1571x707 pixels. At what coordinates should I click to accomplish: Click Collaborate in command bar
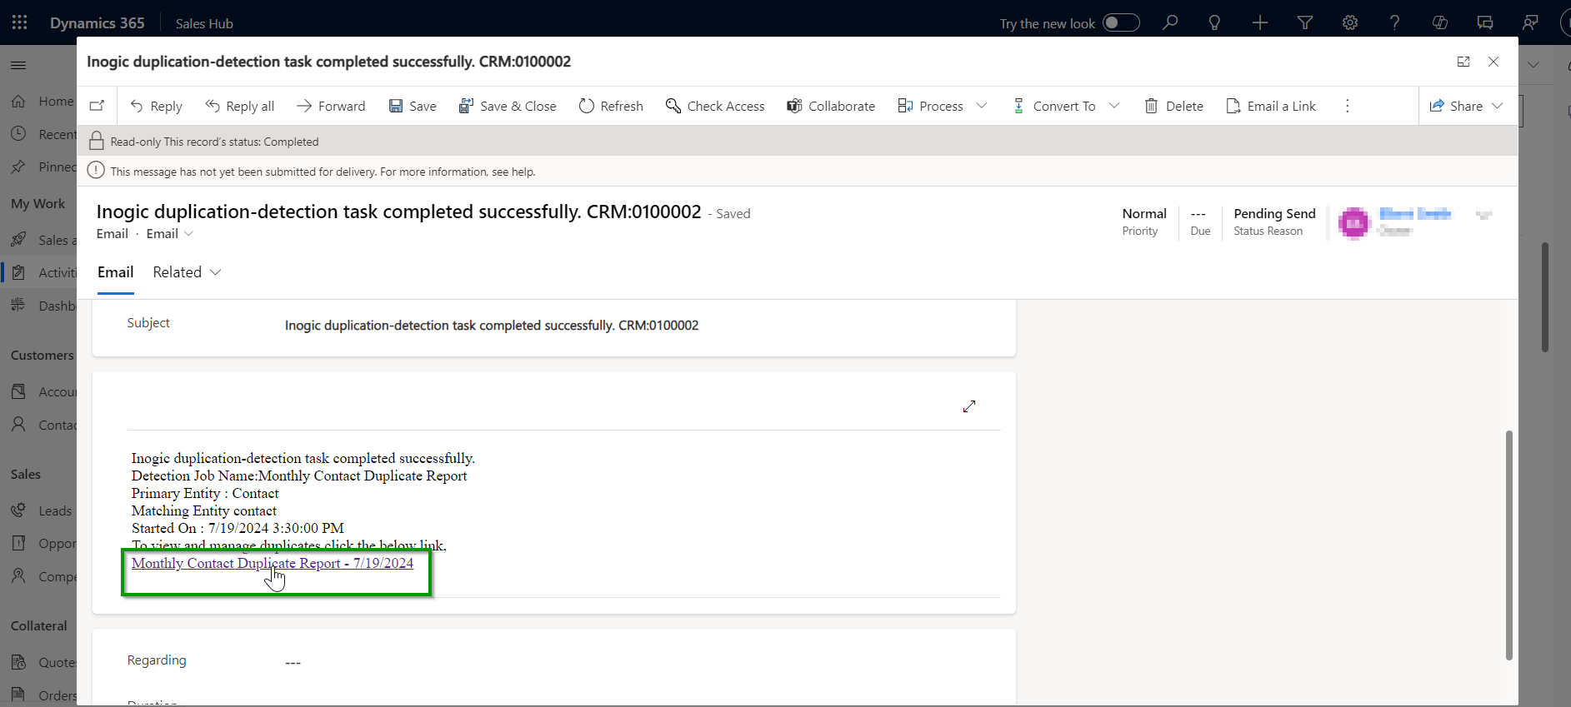[831, 106]
